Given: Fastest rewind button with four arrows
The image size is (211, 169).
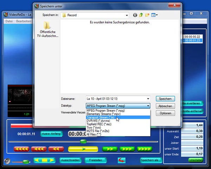Looking at the screenshot, I should tap(21, 149).
